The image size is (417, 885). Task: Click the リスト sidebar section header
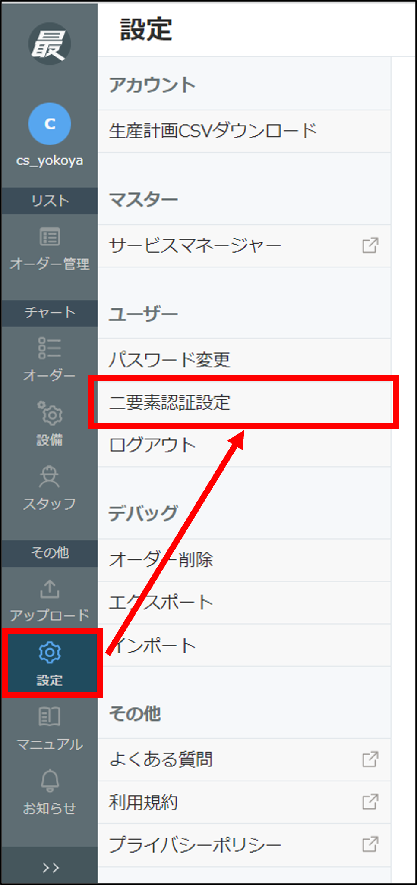(x=50, y=201)
